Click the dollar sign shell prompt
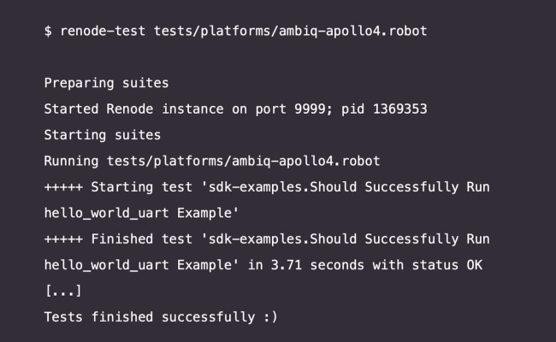 [x=48, y=32]
